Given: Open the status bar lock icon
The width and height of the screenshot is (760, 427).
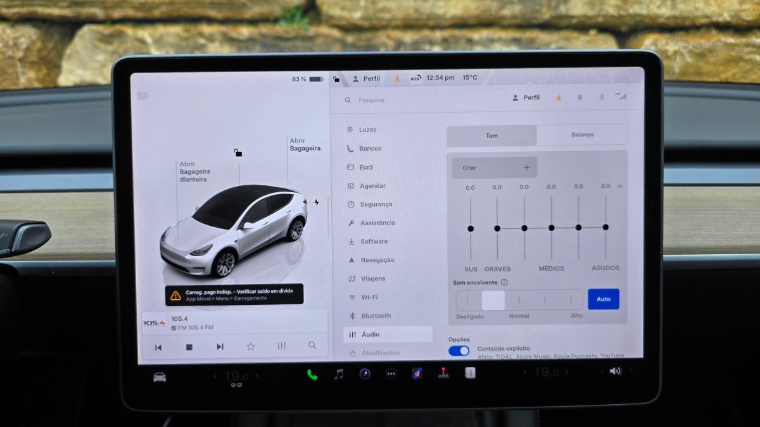Looking at the screenshot, I should tap(336, 78).
